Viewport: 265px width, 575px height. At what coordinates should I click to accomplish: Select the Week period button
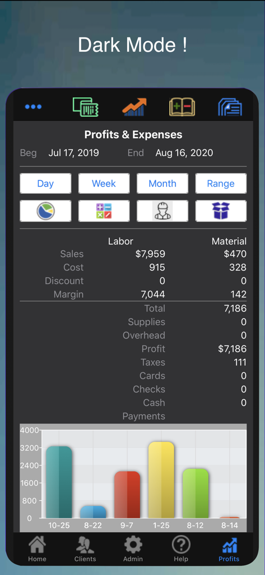click(x=104, y=184)
